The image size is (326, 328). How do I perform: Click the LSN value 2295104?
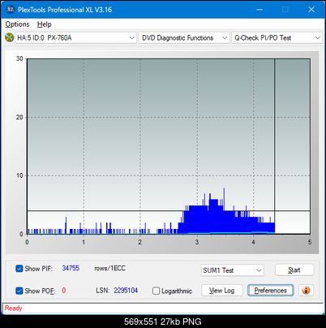click(126, 291)
